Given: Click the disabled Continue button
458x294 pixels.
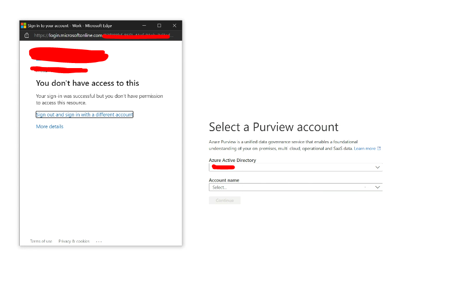Looking at the screenshot, I should tap(224, 200).
